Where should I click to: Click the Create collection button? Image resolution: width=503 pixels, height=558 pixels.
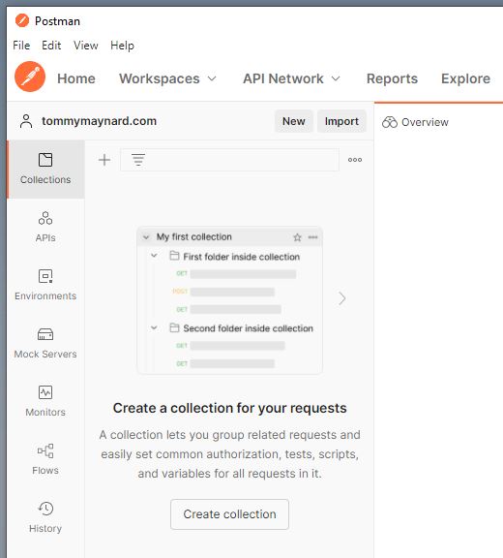click(x=229, y=514)
